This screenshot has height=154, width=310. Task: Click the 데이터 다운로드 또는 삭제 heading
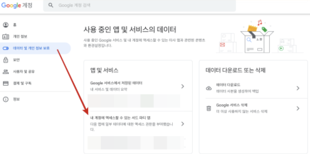[235, 70]
